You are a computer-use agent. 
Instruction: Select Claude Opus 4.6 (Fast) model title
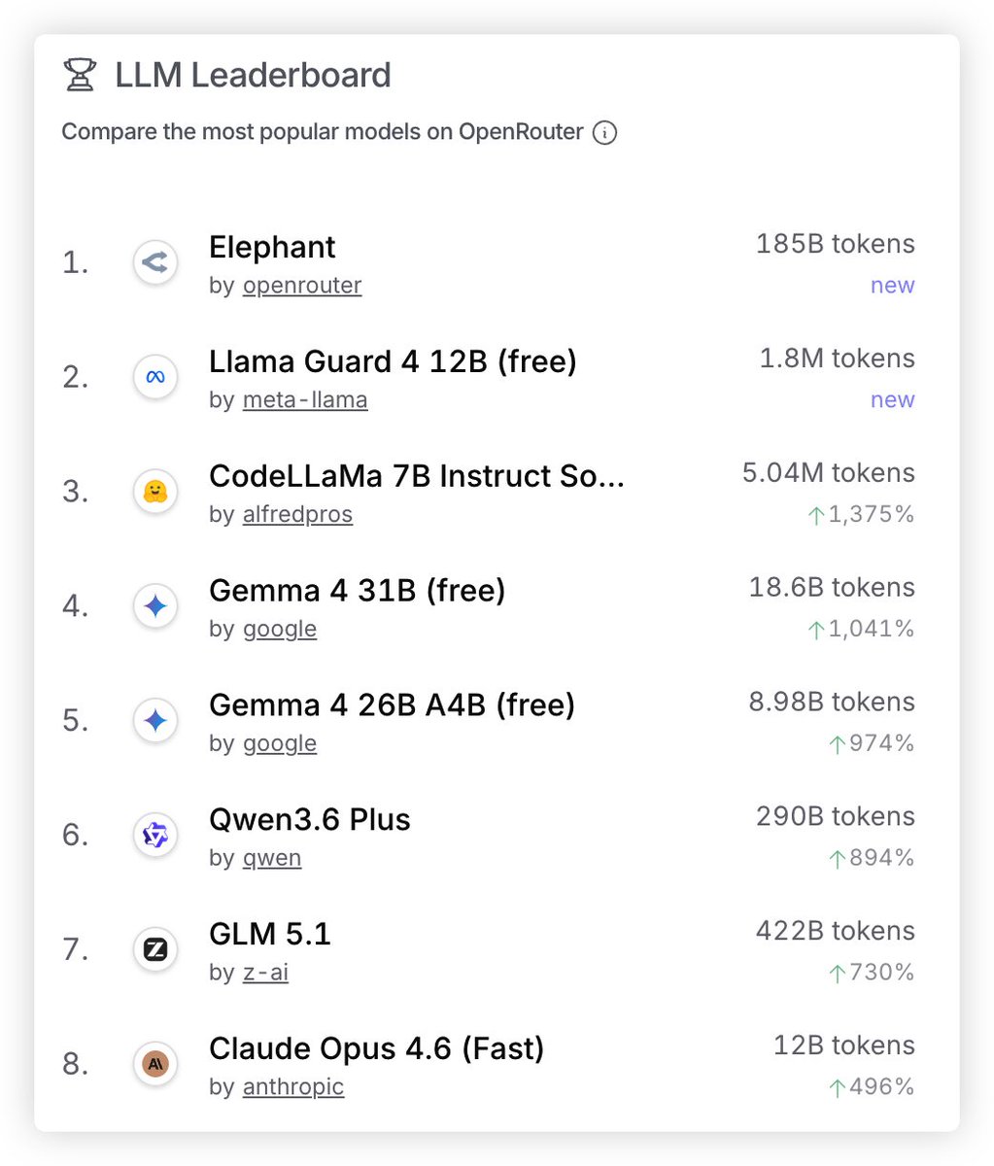point(377,1048)
